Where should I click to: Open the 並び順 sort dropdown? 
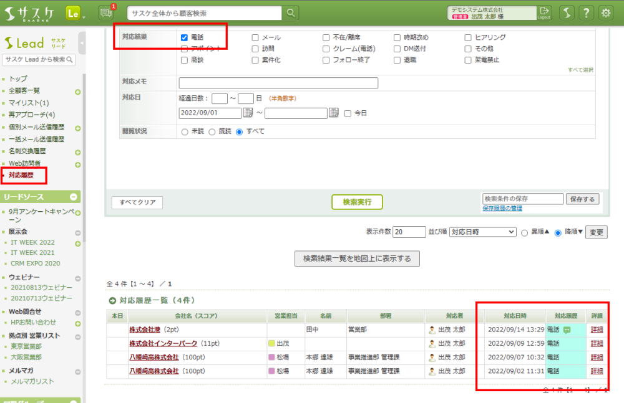click(x=482, y=232)
